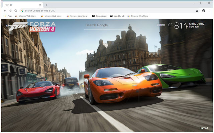Open the Options link

(x=161, y=25)
